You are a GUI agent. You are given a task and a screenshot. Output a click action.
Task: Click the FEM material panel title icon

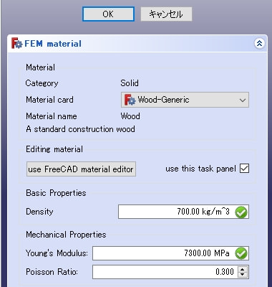point(17,43)
